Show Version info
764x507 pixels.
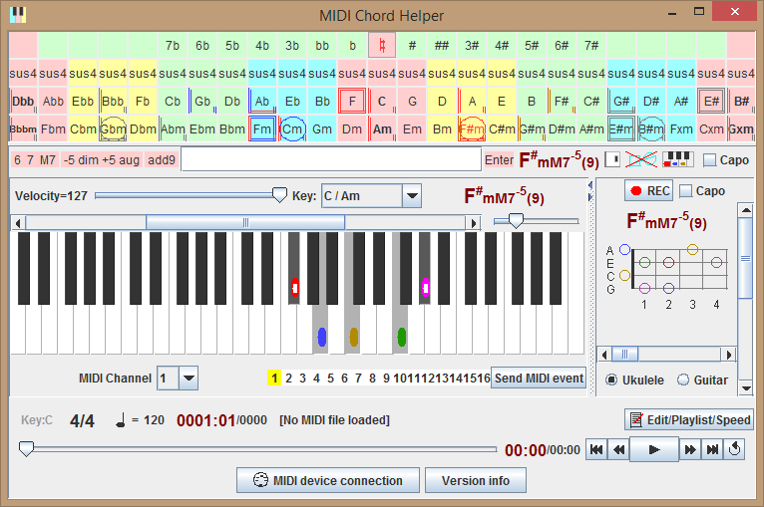click(x=476, y=481)
